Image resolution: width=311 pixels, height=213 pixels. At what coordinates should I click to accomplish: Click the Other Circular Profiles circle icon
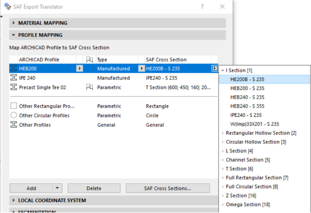pyautogui.click(x=14, y=115)
